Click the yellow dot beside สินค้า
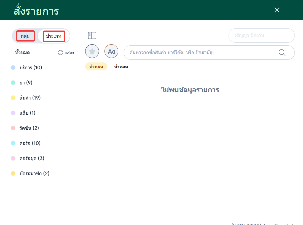 [13, 98]
